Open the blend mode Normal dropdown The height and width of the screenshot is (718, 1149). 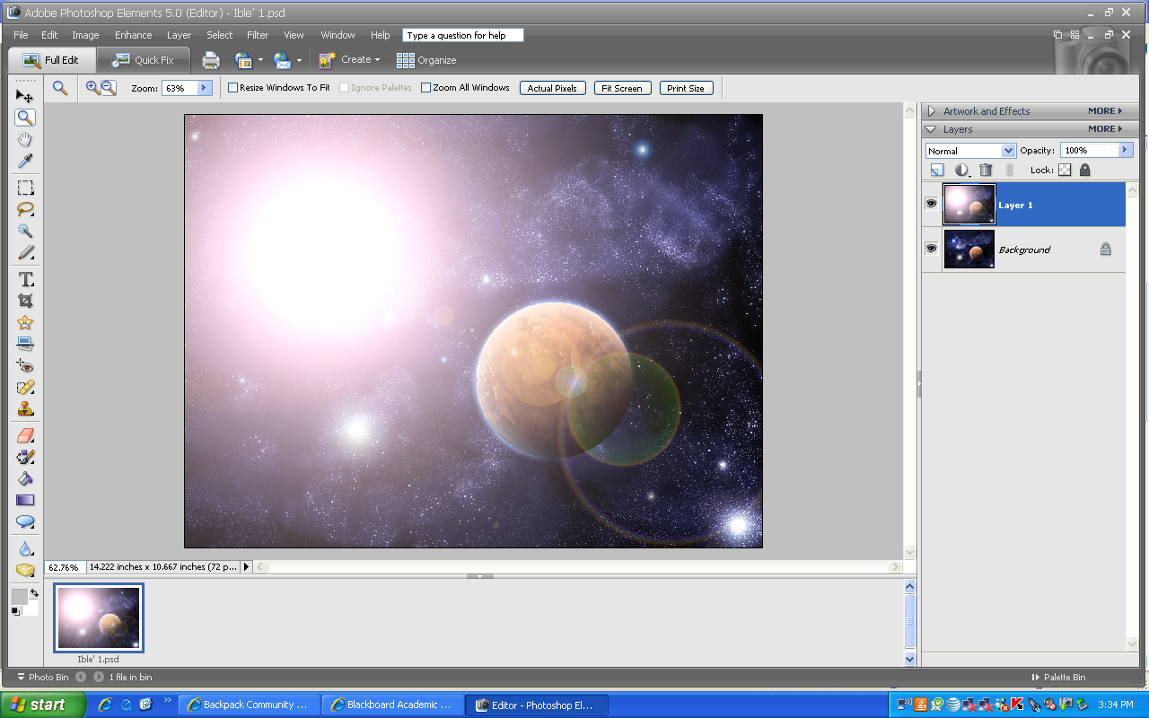[970, 151]
